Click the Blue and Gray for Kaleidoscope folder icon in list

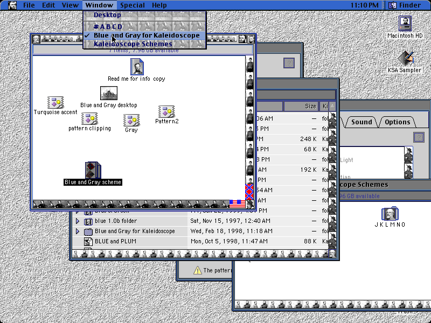88,231
